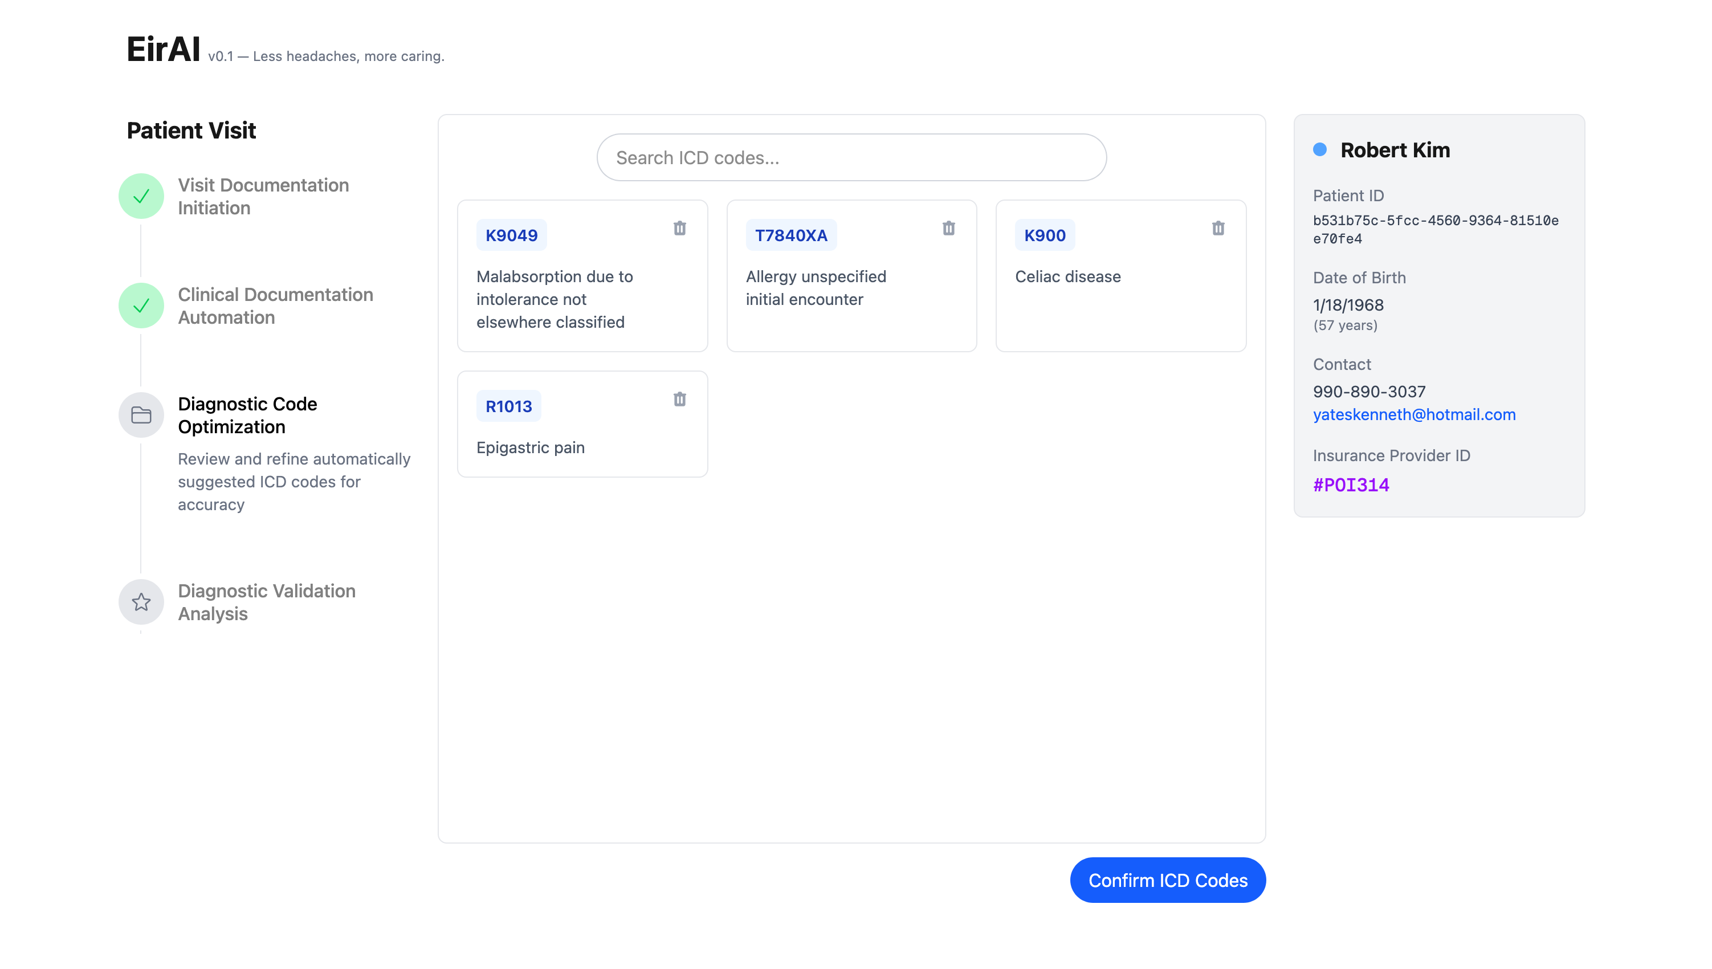Click the Visit Documentation Initiation checkmark icon

[141, 196]
